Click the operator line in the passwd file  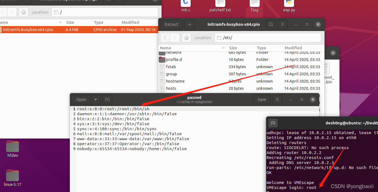pos(128,144)
